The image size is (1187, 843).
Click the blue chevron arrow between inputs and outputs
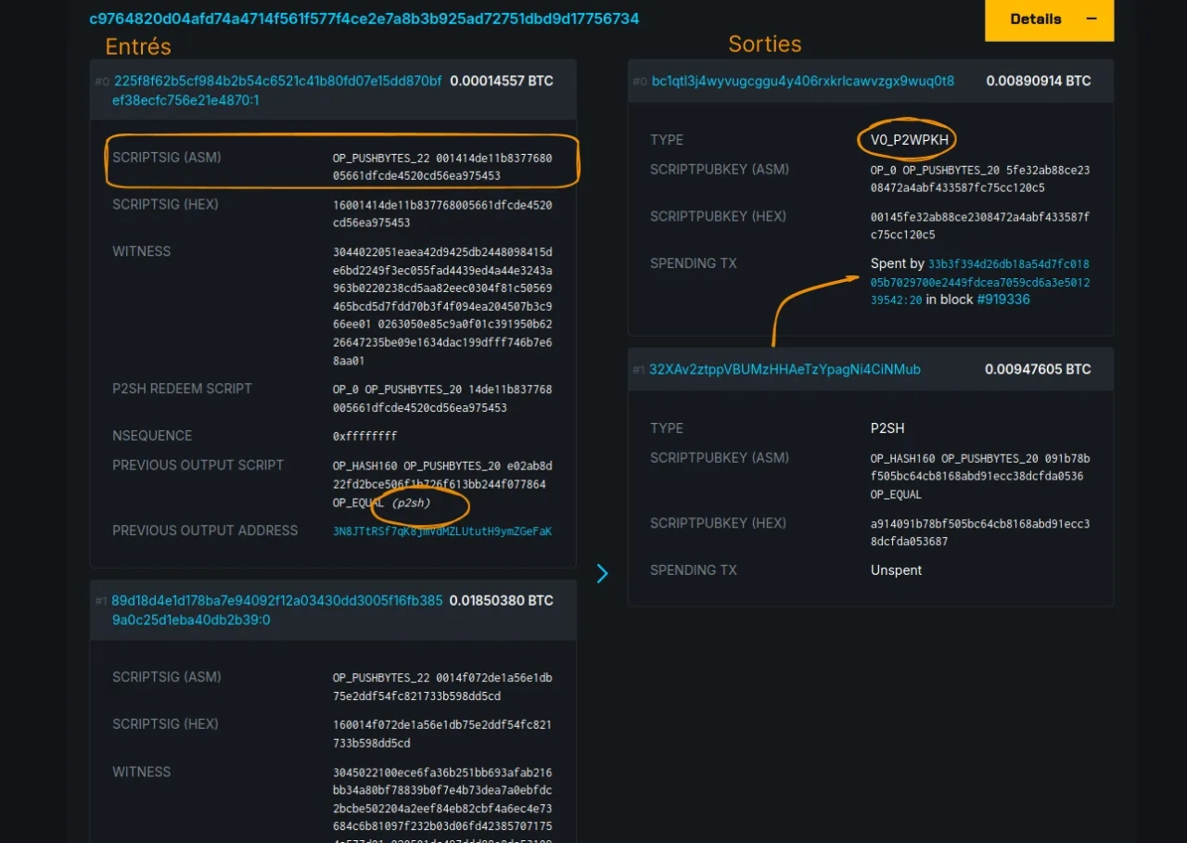(x=602, y=574)
